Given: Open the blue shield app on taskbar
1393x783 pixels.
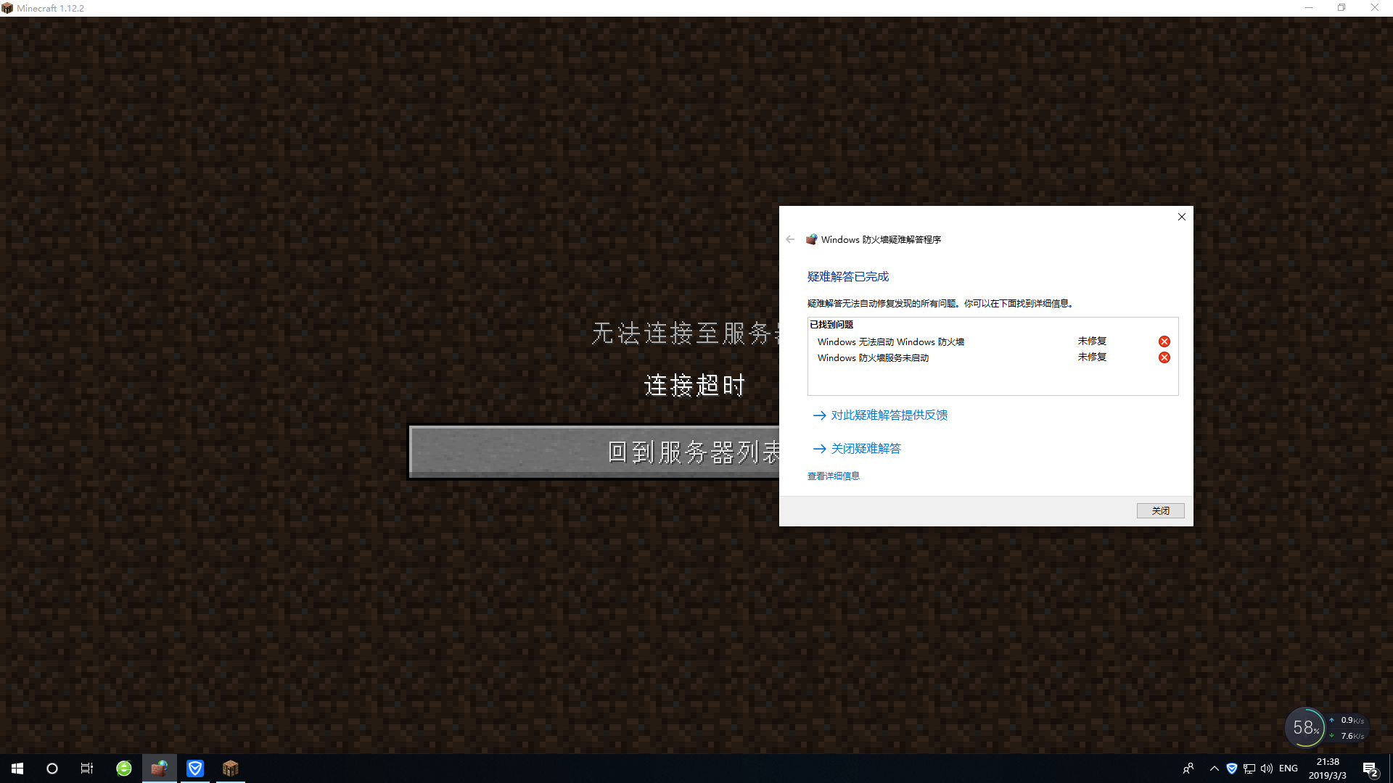Looking at the screenshot, I should [195, 768].
